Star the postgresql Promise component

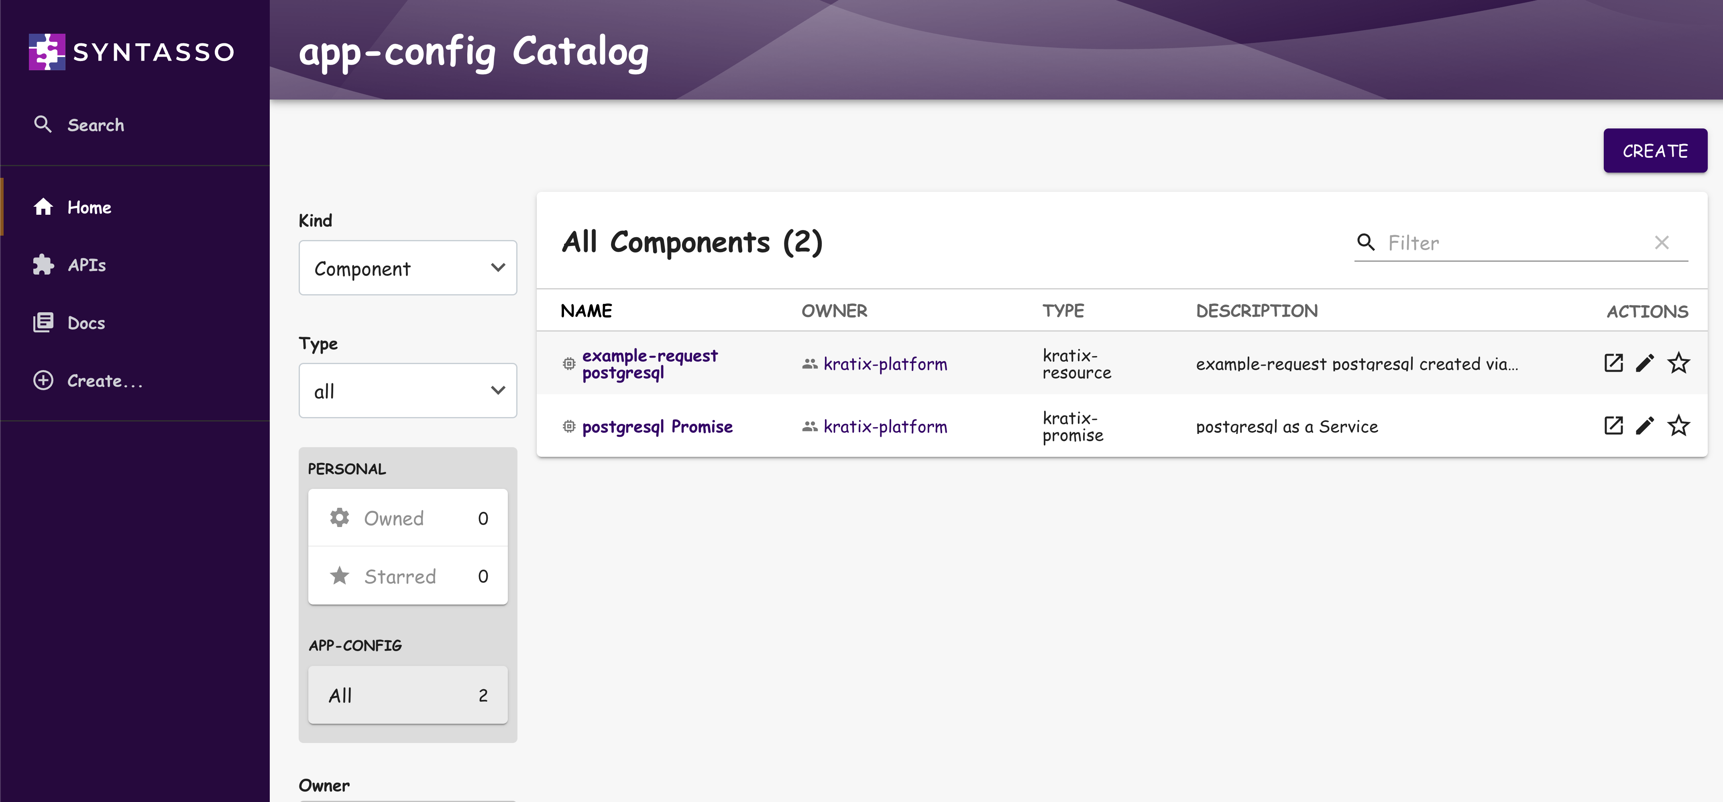tap(1678, 425)
